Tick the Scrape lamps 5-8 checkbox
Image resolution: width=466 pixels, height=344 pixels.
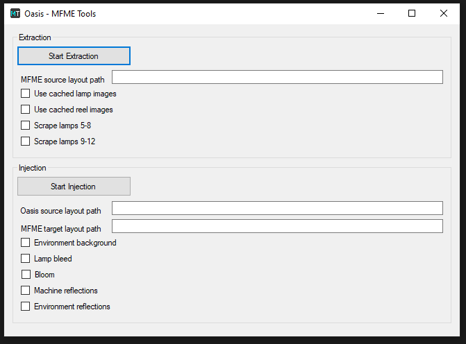tap(25, 126)
